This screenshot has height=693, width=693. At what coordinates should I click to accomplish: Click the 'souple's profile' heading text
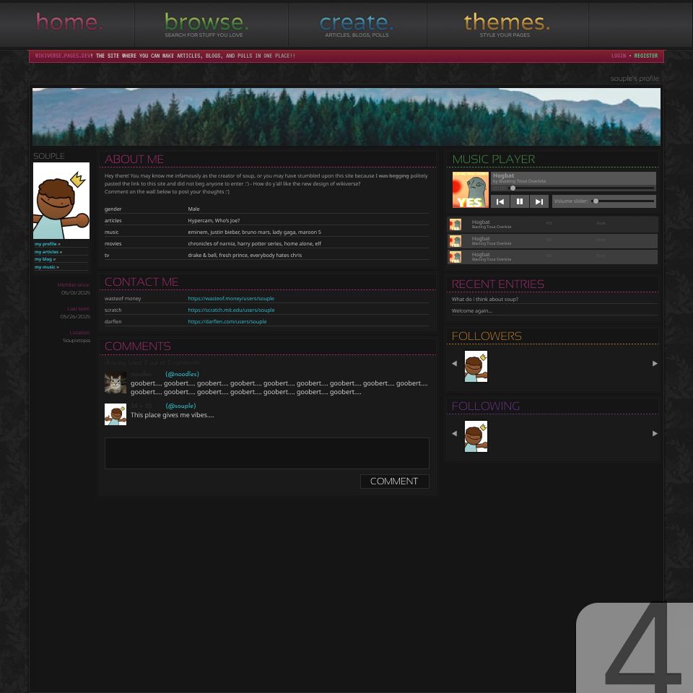(635, 79)
